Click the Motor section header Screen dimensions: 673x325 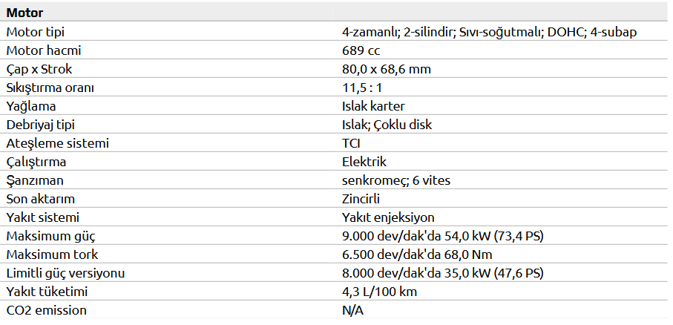coord(24,13)
